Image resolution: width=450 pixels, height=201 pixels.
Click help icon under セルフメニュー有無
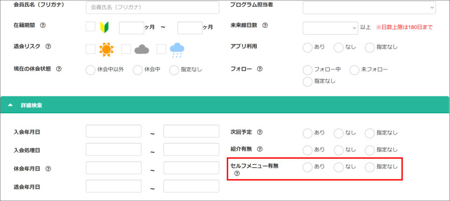tap(237, 174)
